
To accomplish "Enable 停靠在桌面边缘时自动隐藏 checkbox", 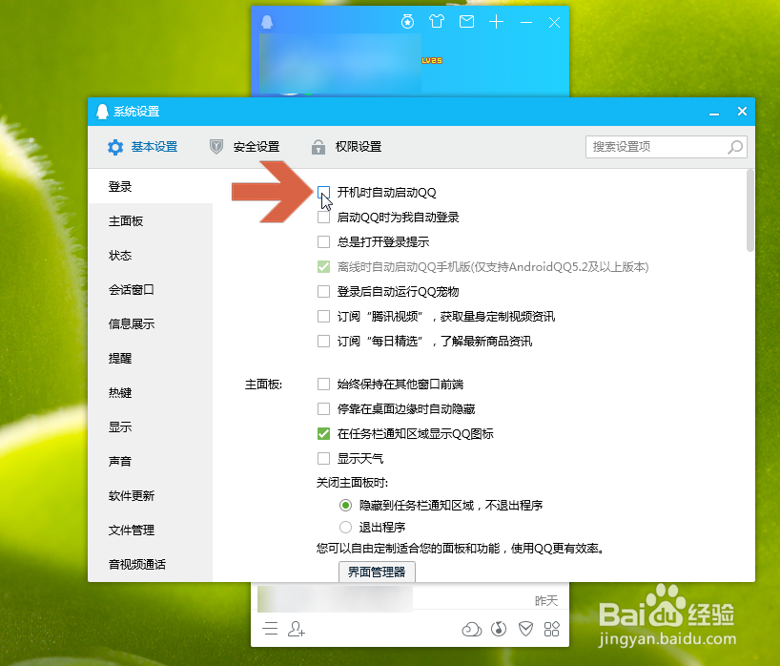I will pos(324,409).
